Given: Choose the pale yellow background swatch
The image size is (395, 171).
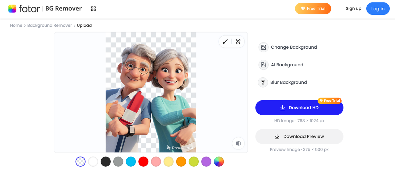Looking at the screenshot, I should (x=168, y=161).
